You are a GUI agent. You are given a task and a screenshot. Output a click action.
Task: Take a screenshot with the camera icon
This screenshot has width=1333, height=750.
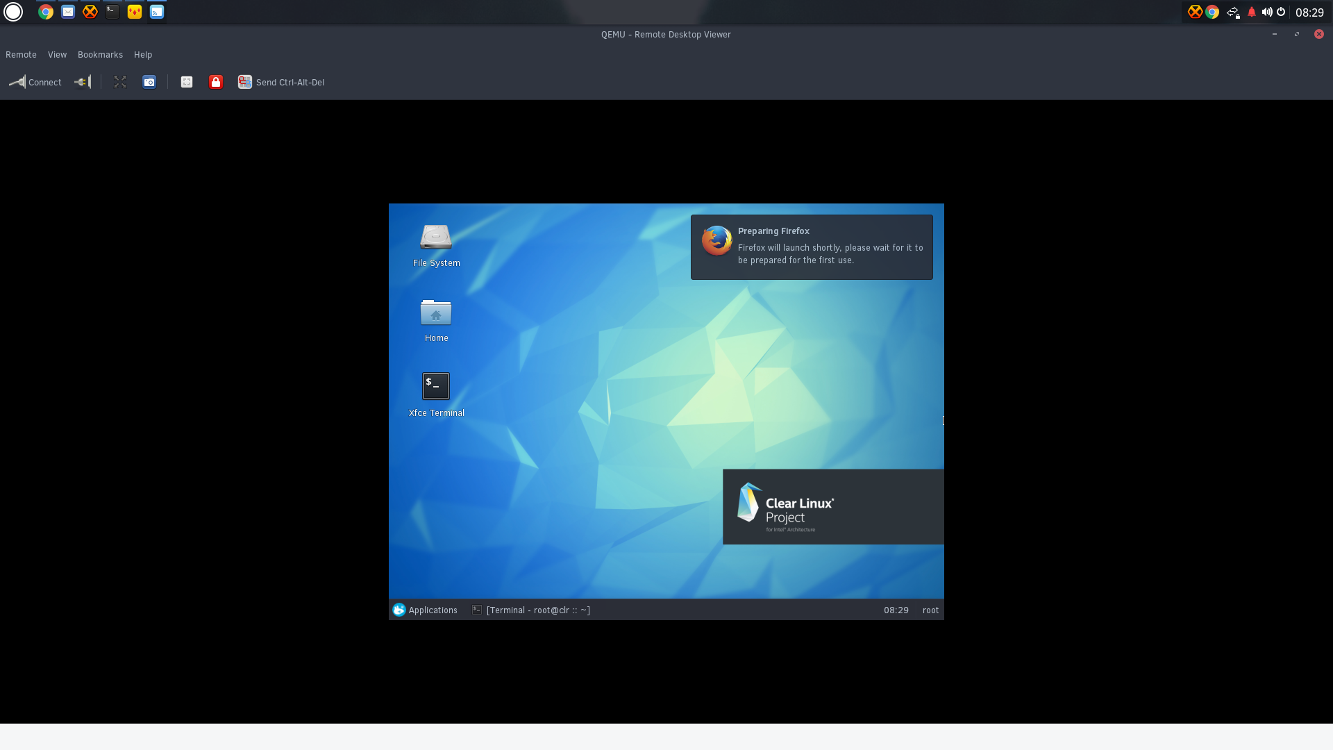click(149, 82)
